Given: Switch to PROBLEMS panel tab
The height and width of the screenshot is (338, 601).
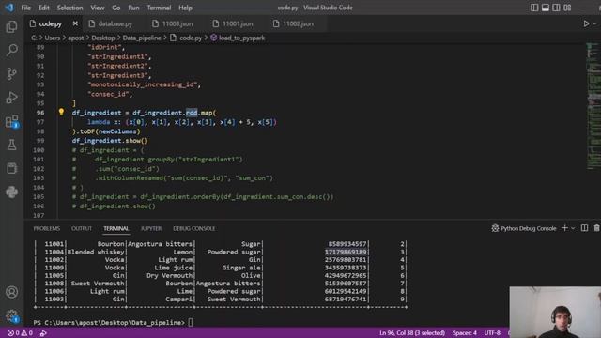Looking at the screenshot, I should 47,228.
